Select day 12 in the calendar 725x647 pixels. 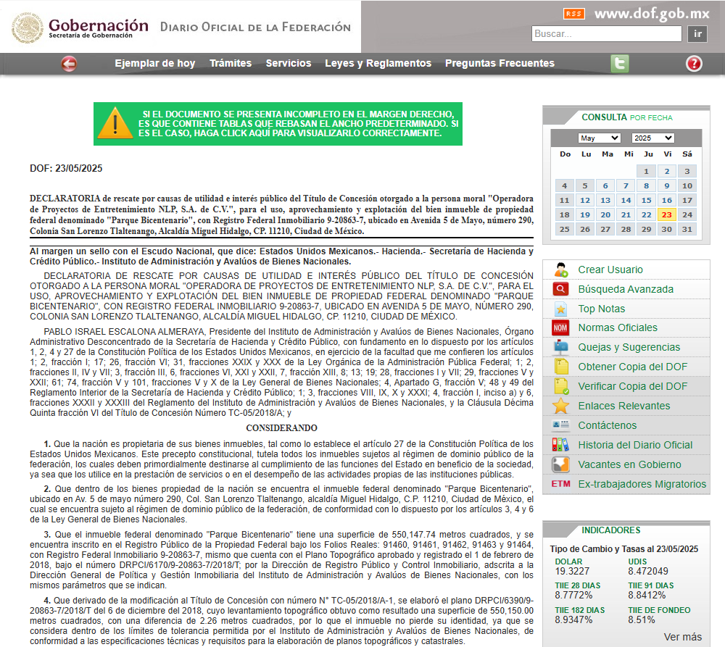(x=585, y=200)
